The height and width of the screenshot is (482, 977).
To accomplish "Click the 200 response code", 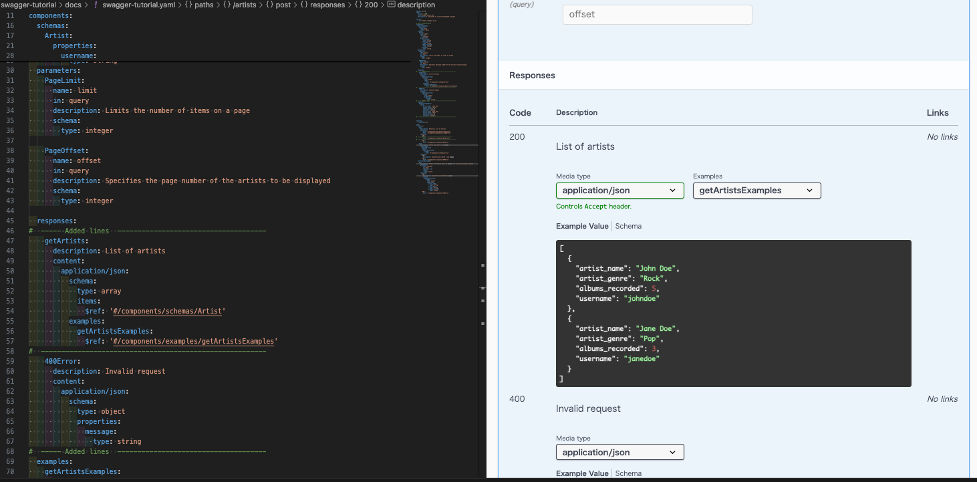I will pyautogui.click(x=517, y=136).
